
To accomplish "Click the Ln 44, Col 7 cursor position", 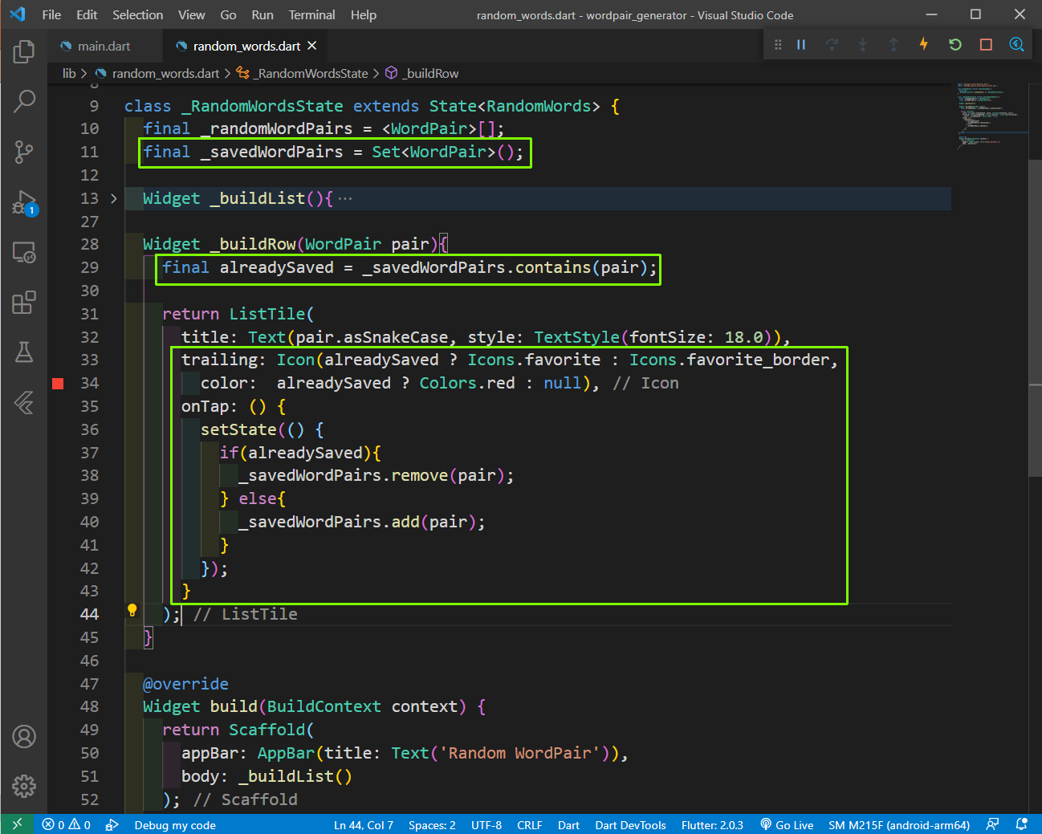I will point(364,824).
